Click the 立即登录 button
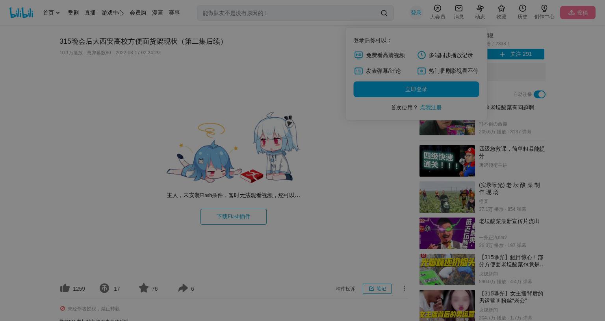Screen dimensions: 605x321 click(416, 89)
